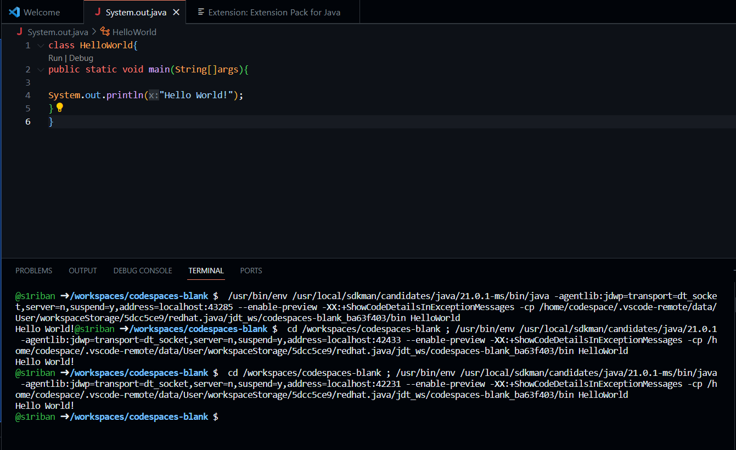Click the HelloWorld class breadcrumb
This screenshot has height=450, width=736.
click(x=134, y=32)
